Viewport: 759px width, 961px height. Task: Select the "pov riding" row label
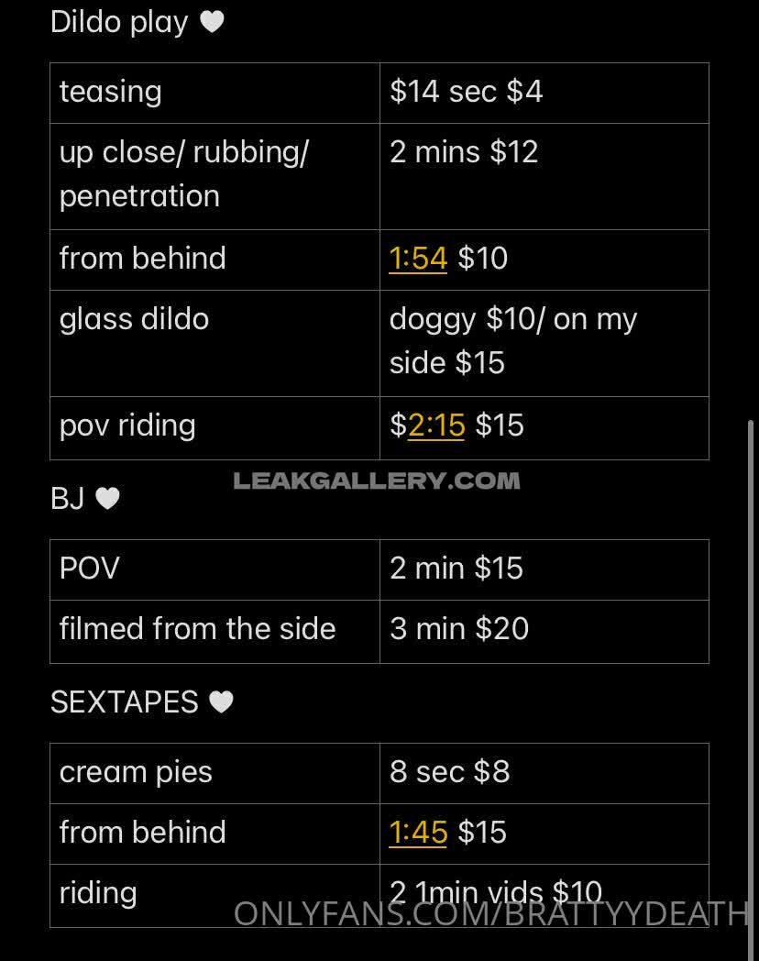pyautogui.click(x=127, y=425)
